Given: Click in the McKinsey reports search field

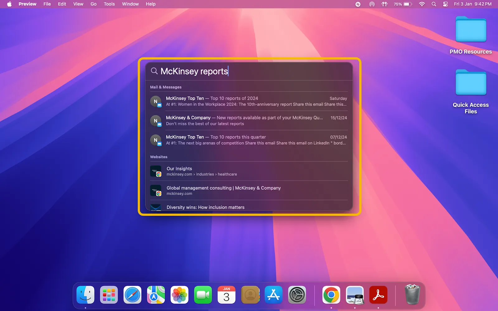Looking at the screenshot, I should [249, 71].
